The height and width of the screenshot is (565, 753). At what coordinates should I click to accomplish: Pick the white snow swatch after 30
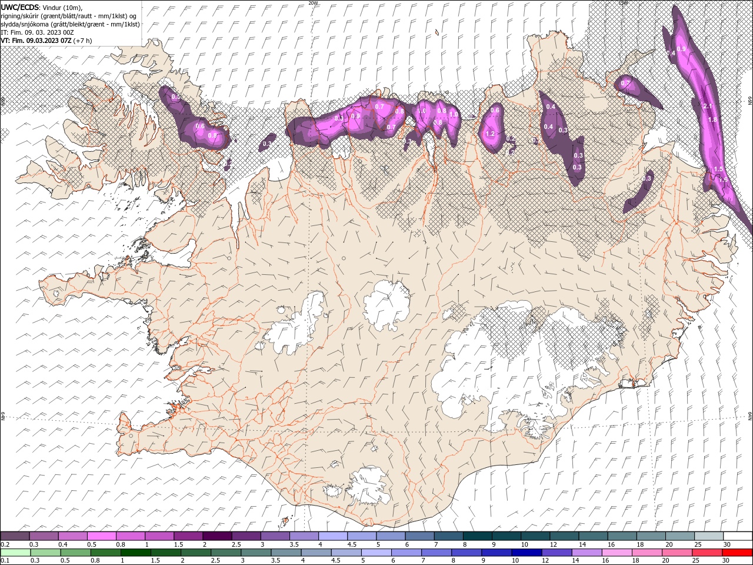pos(738,536)
